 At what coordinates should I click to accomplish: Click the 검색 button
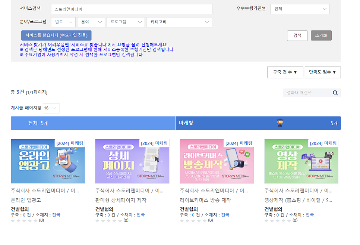tap(297, 35)
